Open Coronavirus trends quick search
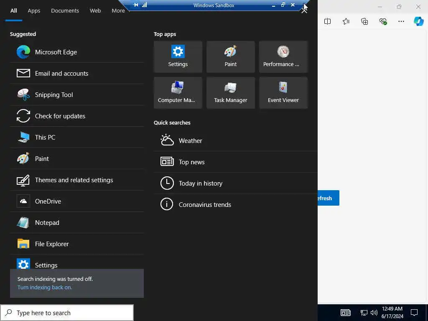428x321 pixels. (x=236, y=204)
